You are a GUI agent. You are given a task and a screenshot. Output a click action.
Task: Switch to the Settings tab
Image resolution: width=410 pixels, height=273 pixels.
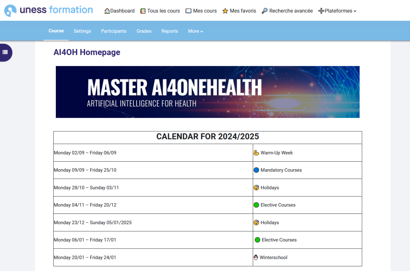click(x=82, y=31)
